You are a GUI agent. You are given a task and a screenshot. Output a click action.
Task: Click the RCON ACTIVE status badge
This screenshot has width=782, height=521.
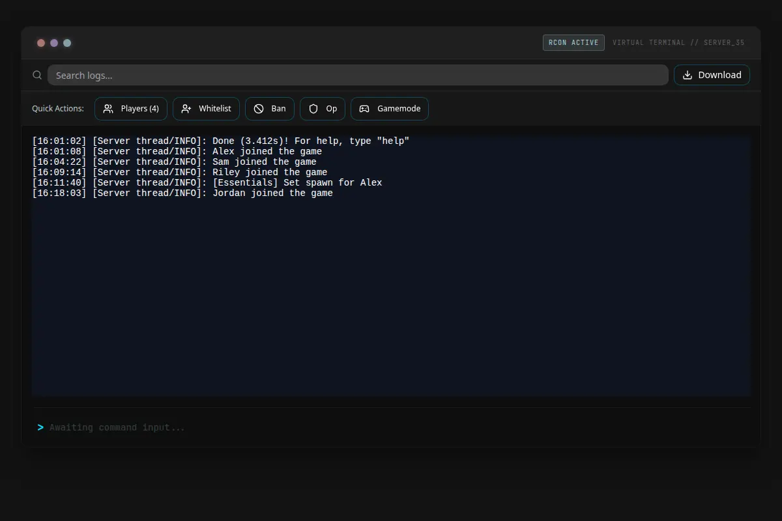573,43
